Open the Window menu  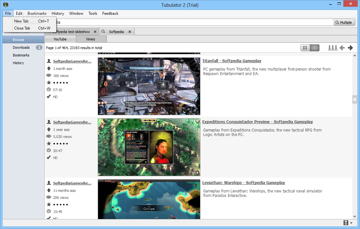76,13
